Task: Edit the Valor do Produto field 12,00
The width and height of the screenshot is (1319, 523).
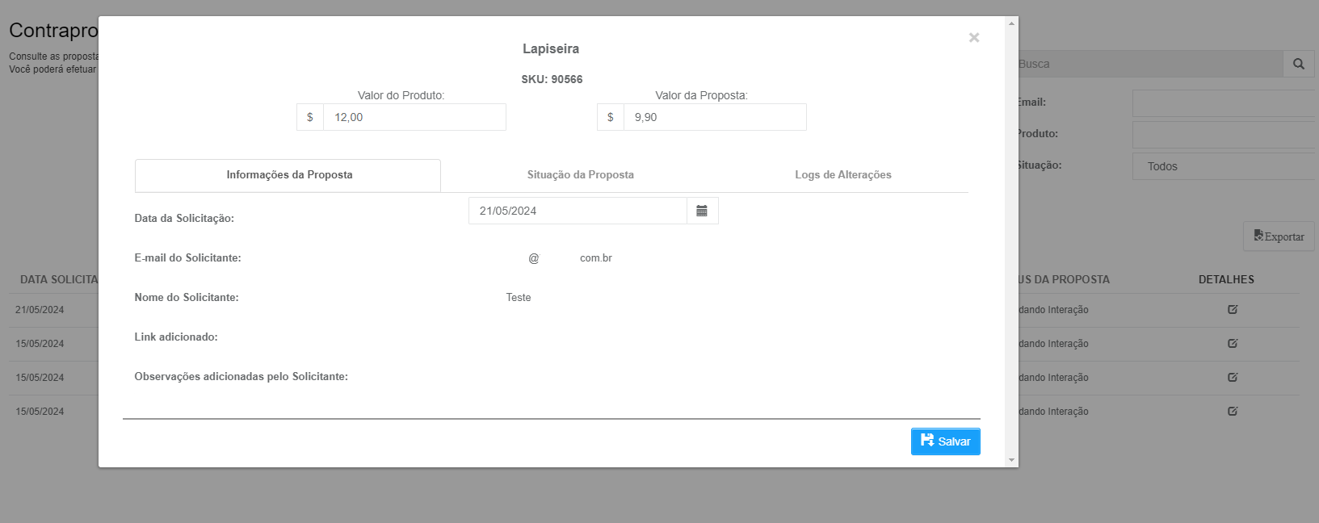Action: point(414,117)
